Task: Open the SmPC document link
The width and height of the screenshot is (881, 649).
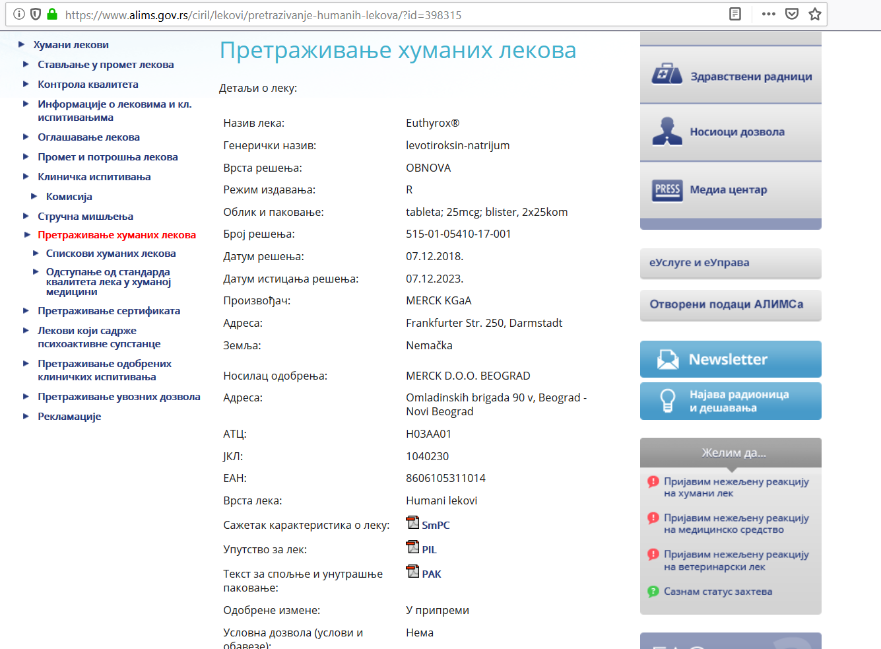Action: click(436, 526)
